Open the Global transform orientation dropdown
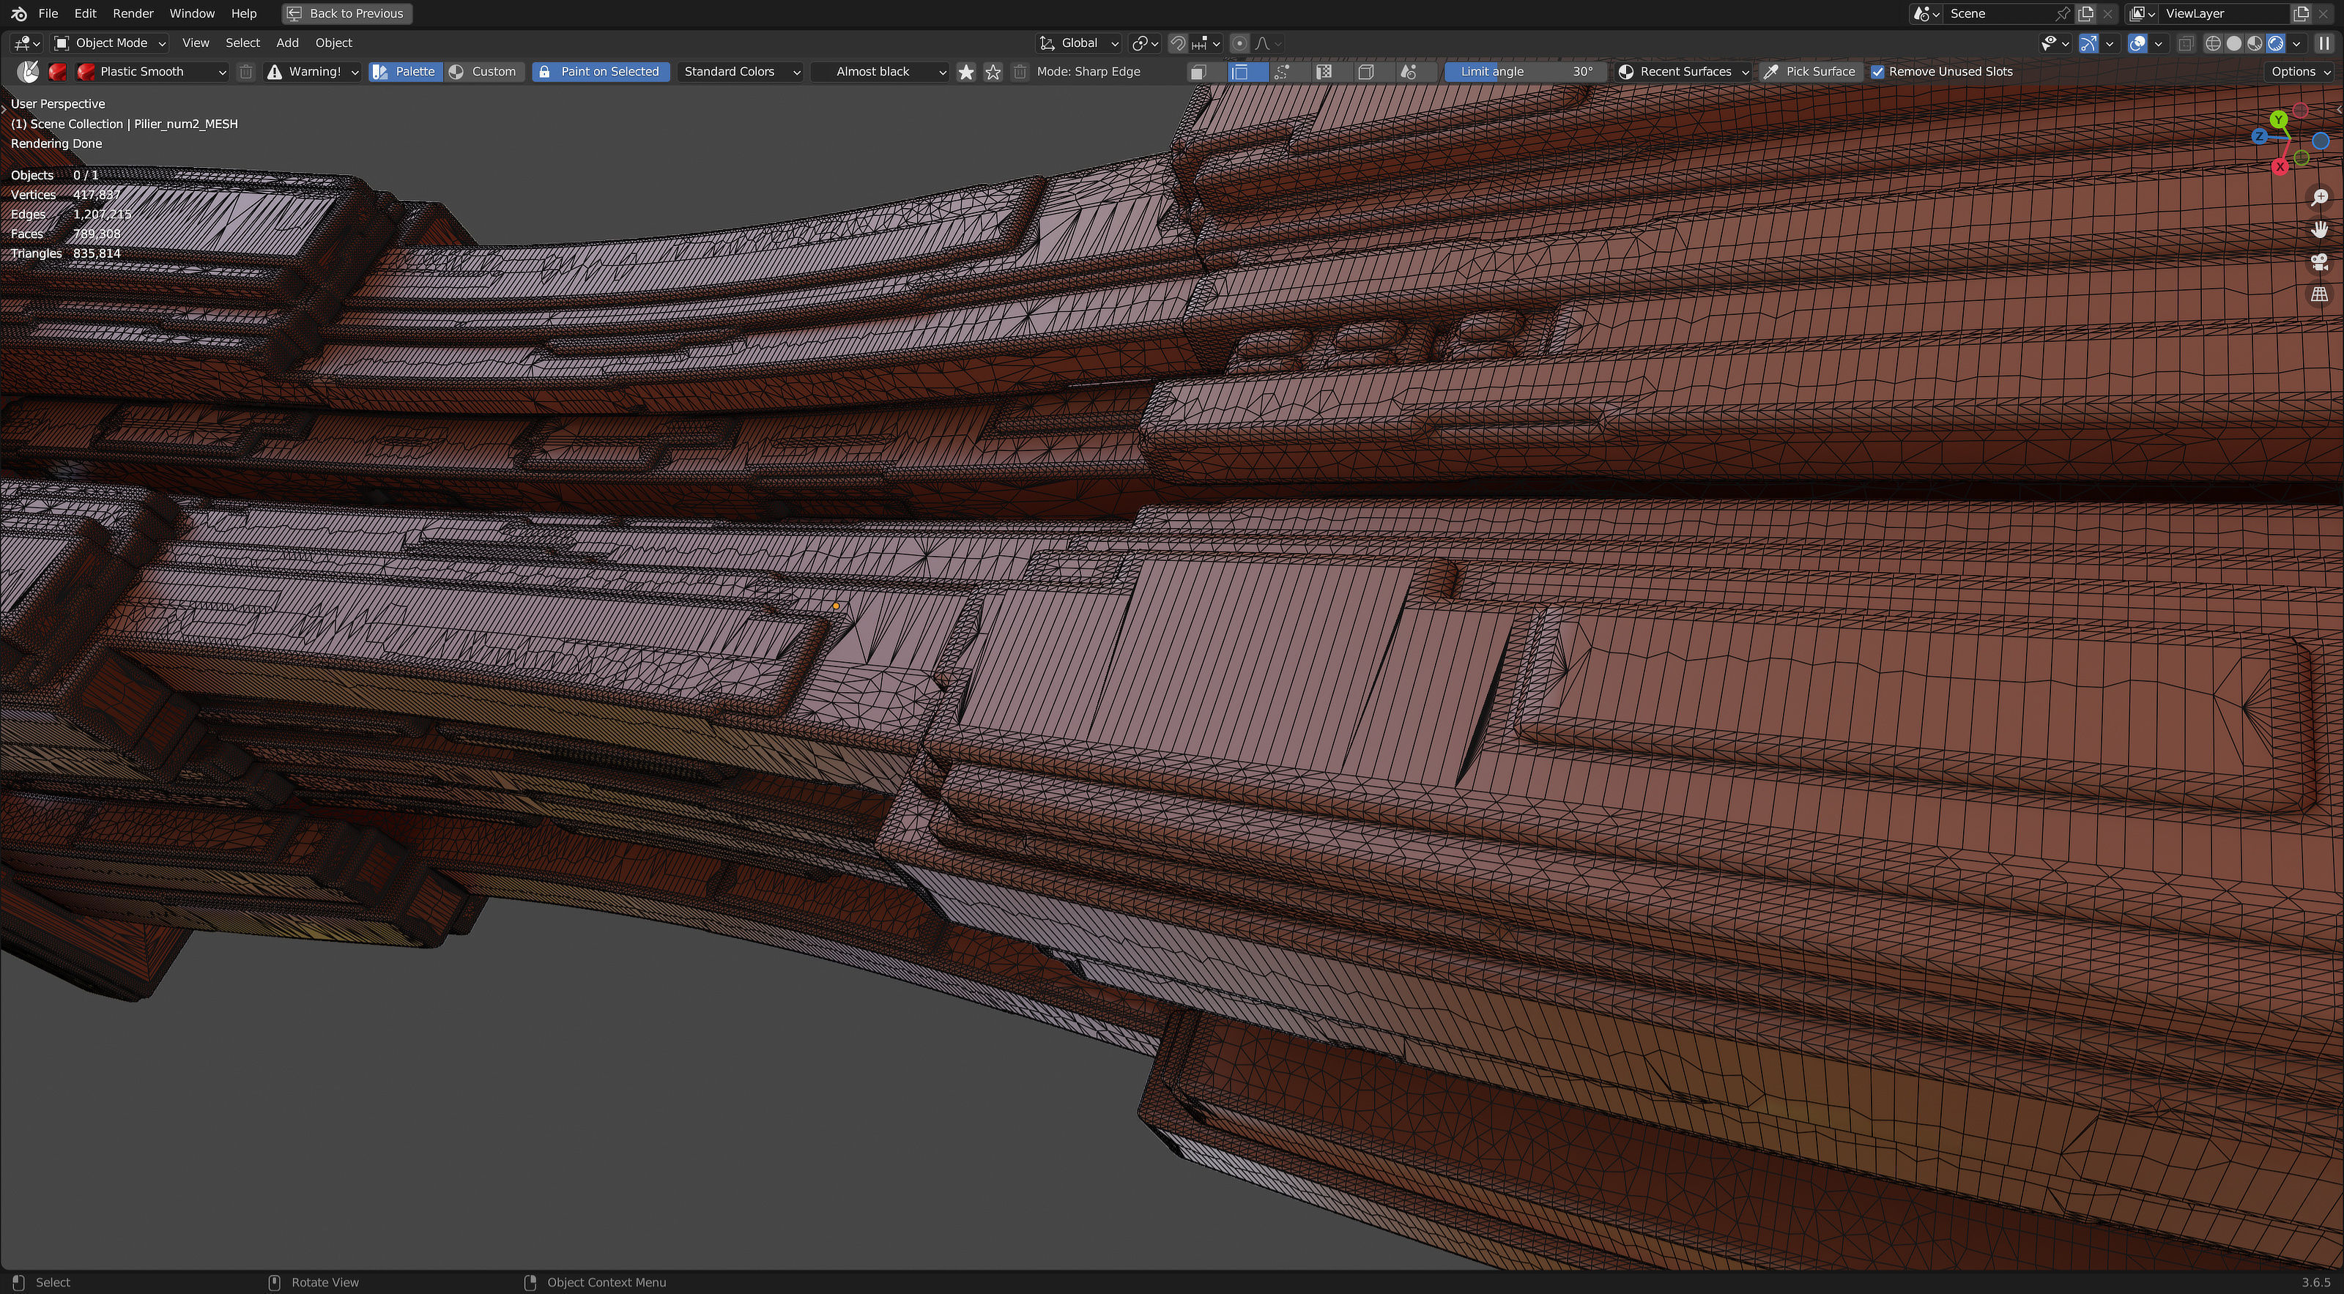Viewport: 2344px width, 1294px height. 1079,42
